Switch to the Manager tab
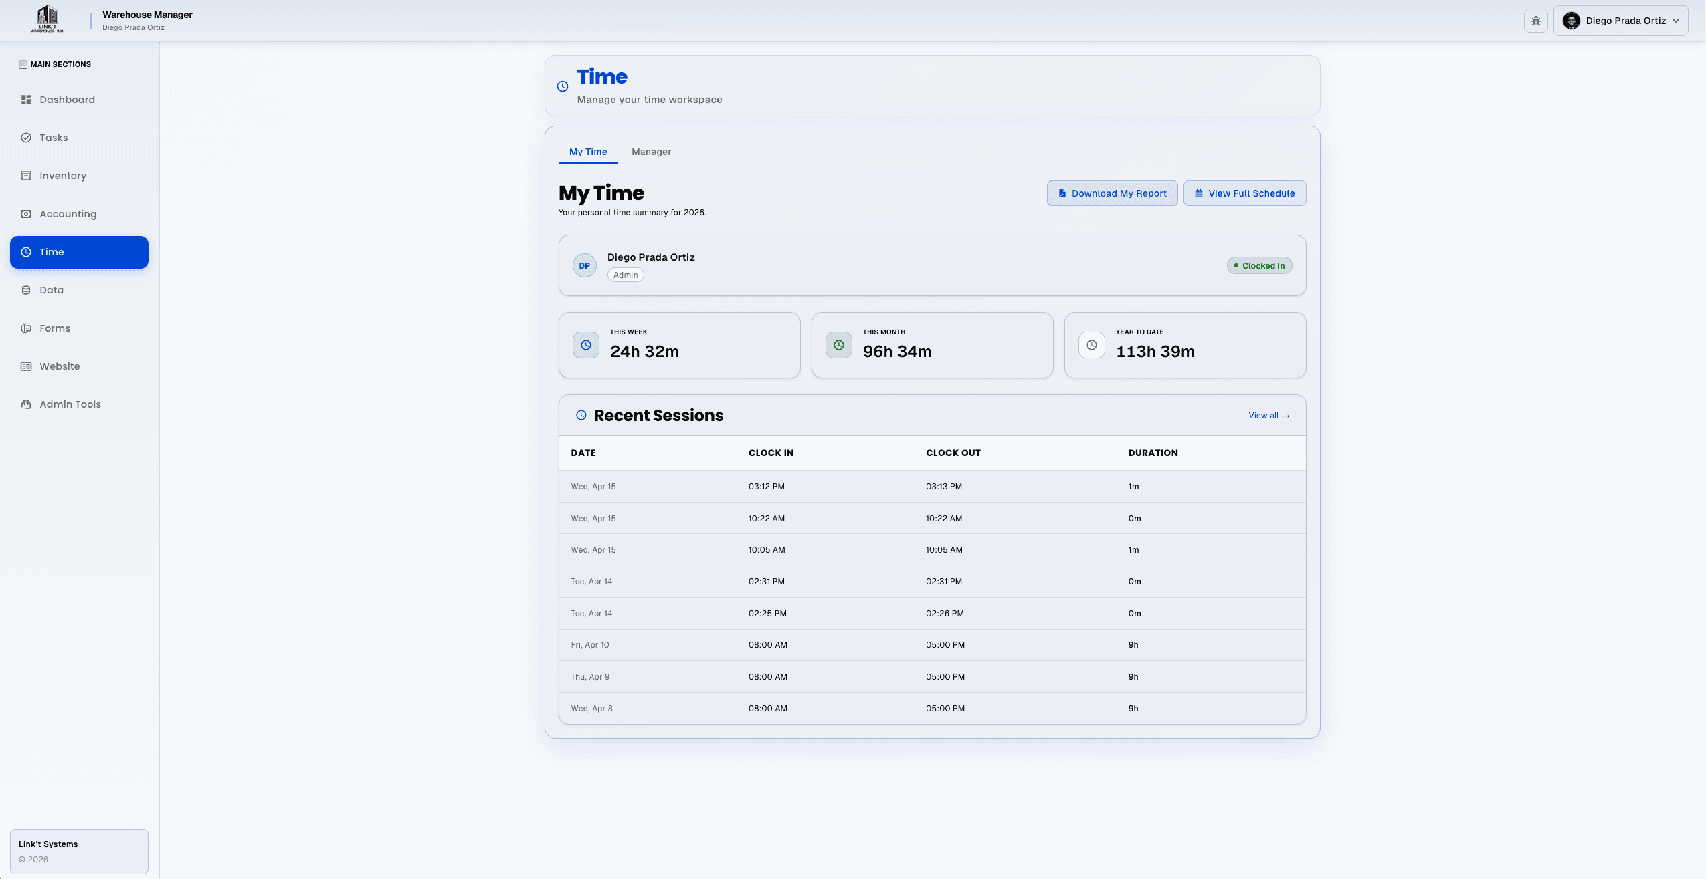The width and height of the screenshot is (1706, 879). (651, 152)
